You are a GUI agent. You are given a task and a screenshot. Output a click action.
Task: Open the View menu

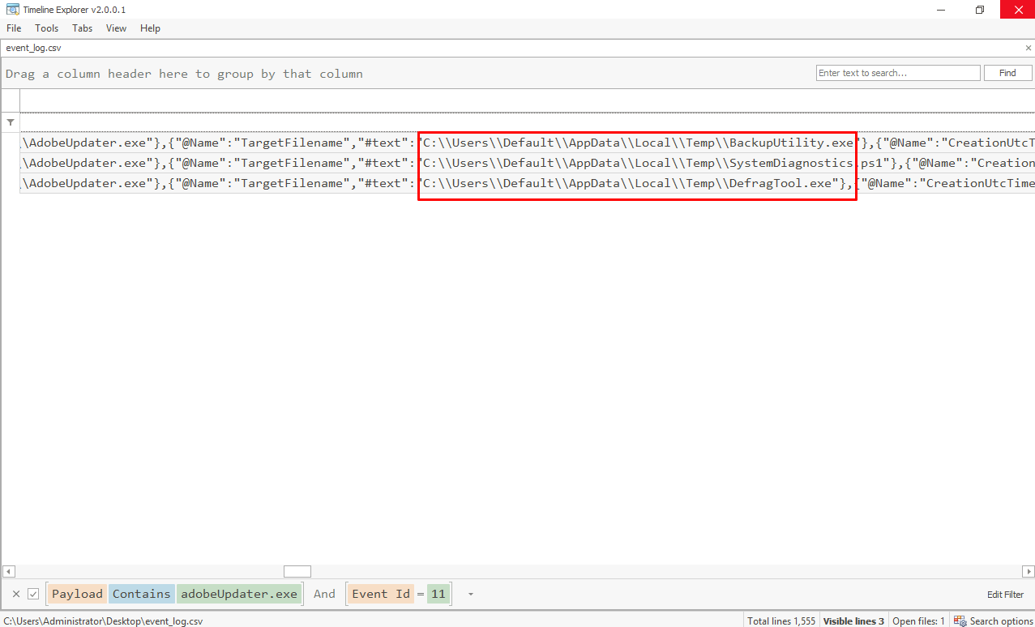tap(116, 28)
